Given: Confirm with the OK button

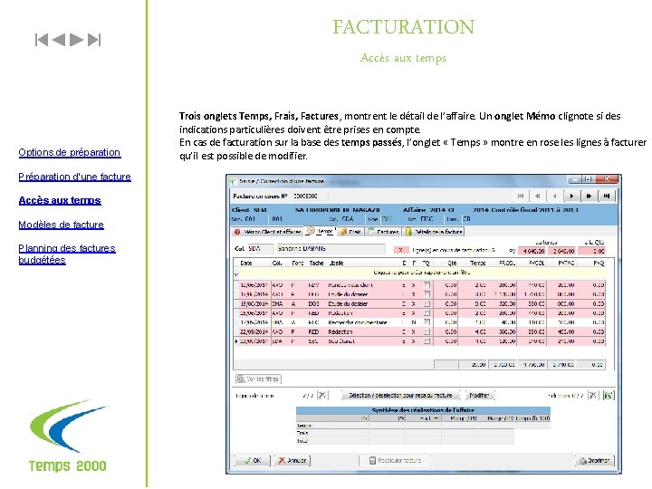Looking at the screenshot, I should (253, 460).
